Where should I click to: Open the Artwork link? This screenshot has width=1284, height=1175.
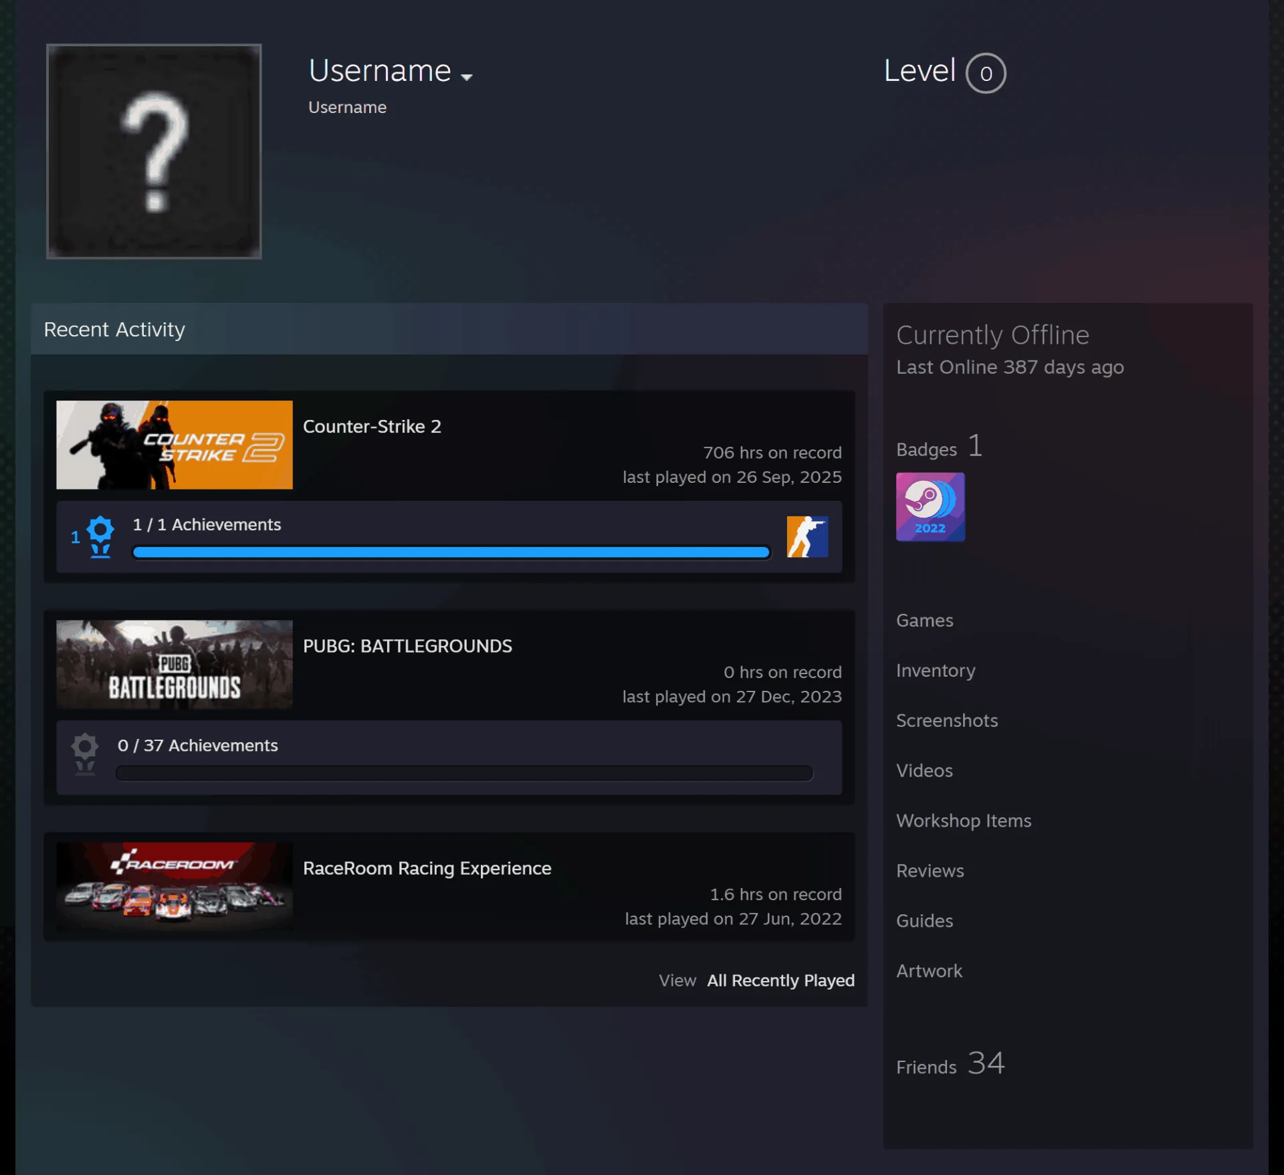(930, 971)
